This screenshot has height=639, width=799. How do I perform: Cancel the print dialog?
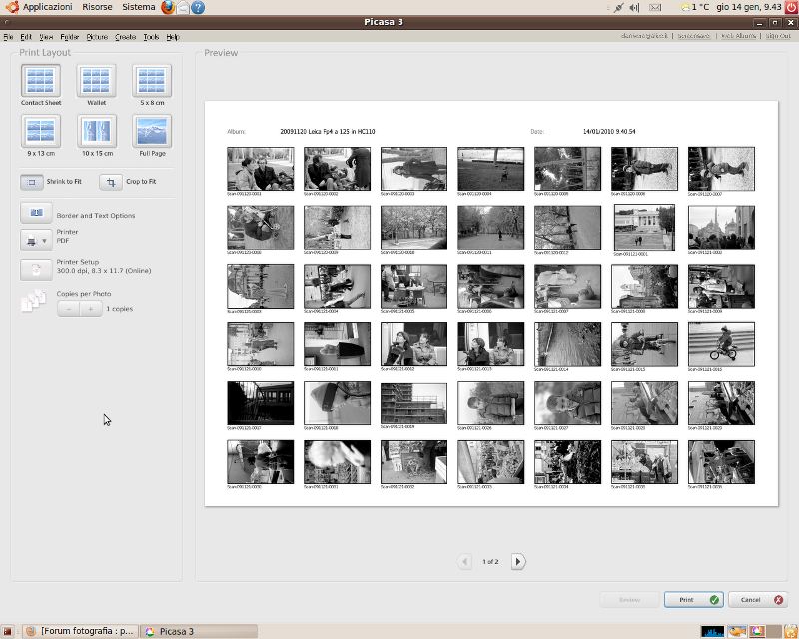757,600
